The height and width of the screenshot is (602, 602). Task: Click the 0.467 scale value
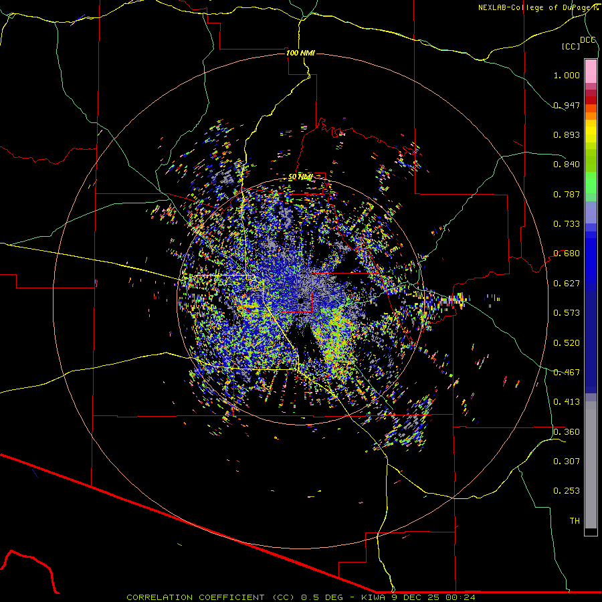pos(567,373)
